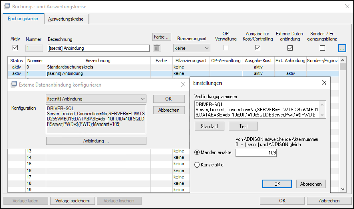Click the Standard button in Einstellungen
354x209 pixels.
209,127
